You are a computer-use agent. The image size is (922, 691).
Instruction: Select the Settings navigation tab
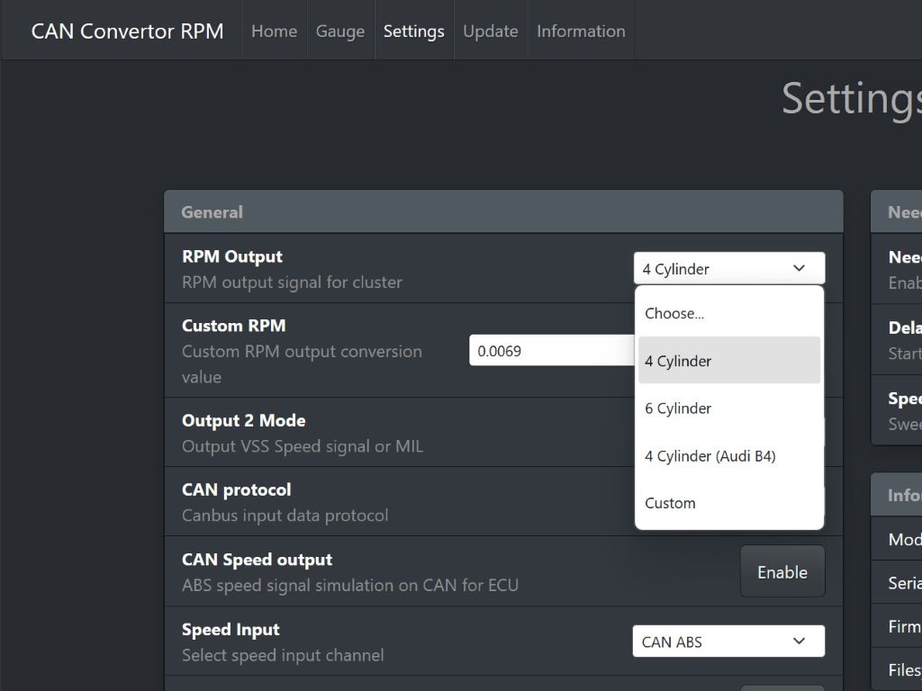413,31
